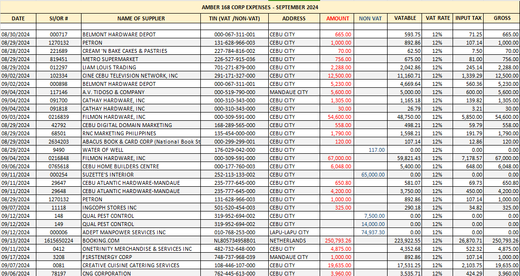Click the F1RSTENERGY CORP supplier cell
520x276 pixels.
pos(141,258)
